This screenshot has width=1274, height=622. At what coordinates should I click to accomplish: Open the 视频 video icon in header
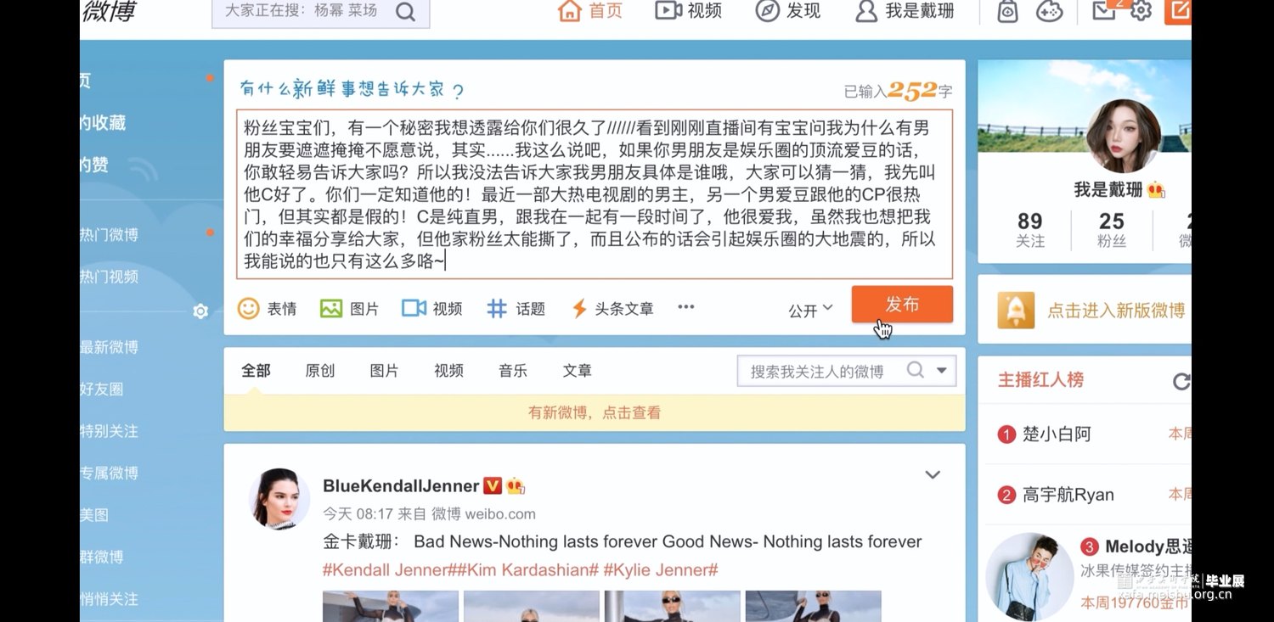(668, 10)
